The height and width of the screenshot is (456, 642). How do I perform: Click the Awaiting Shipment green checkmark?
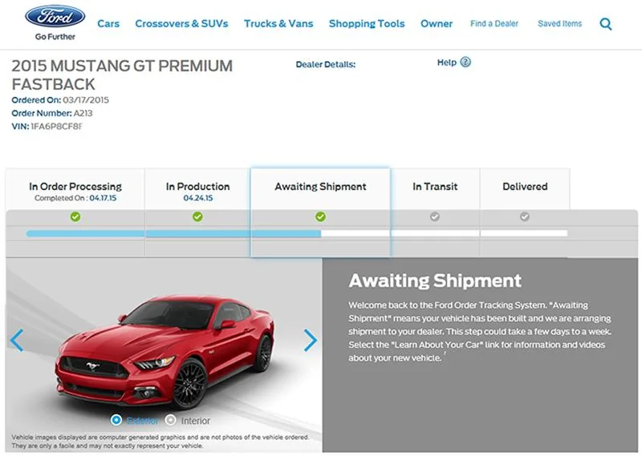320,216
